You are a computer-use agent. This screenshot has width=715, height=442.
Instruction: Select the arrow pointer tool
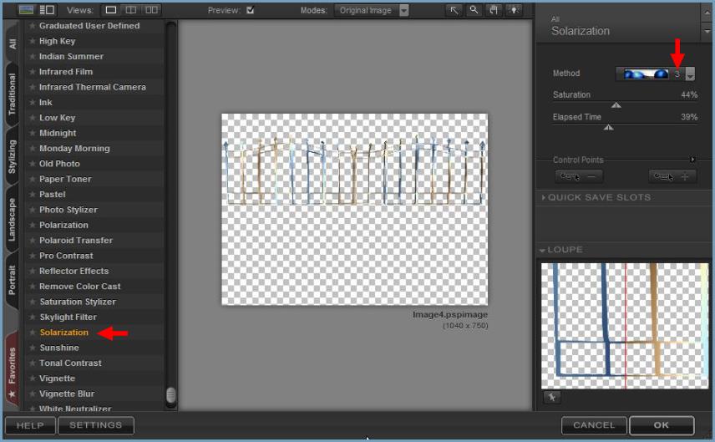click(x=454, y=10)
